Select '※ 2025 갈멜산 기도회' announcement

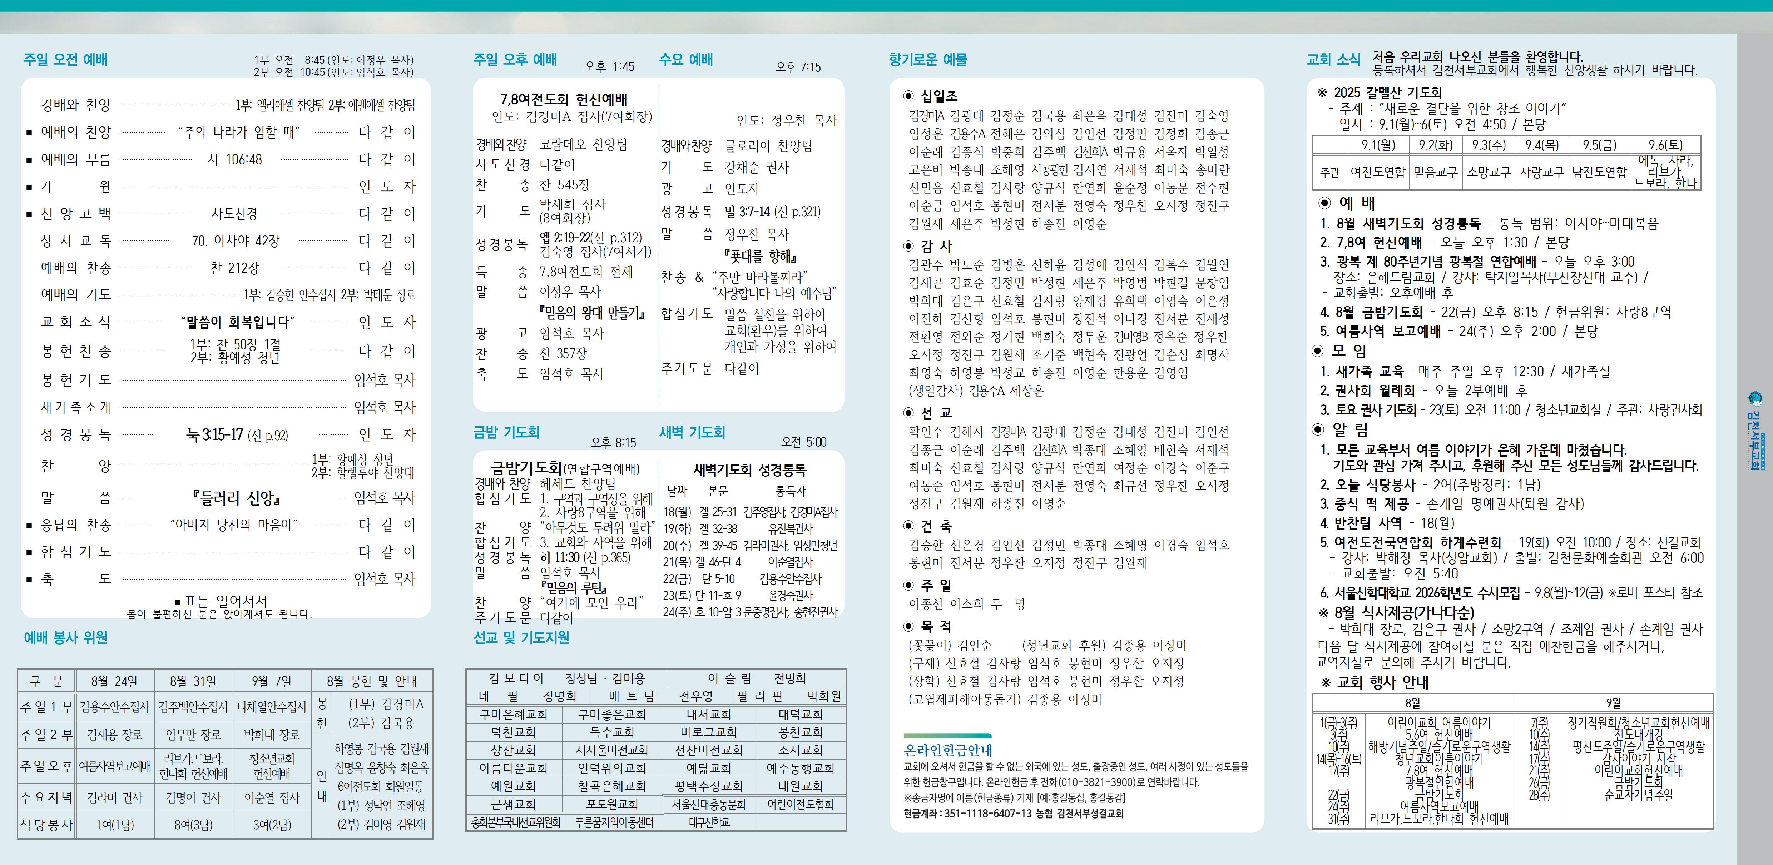click(1379, 92)
